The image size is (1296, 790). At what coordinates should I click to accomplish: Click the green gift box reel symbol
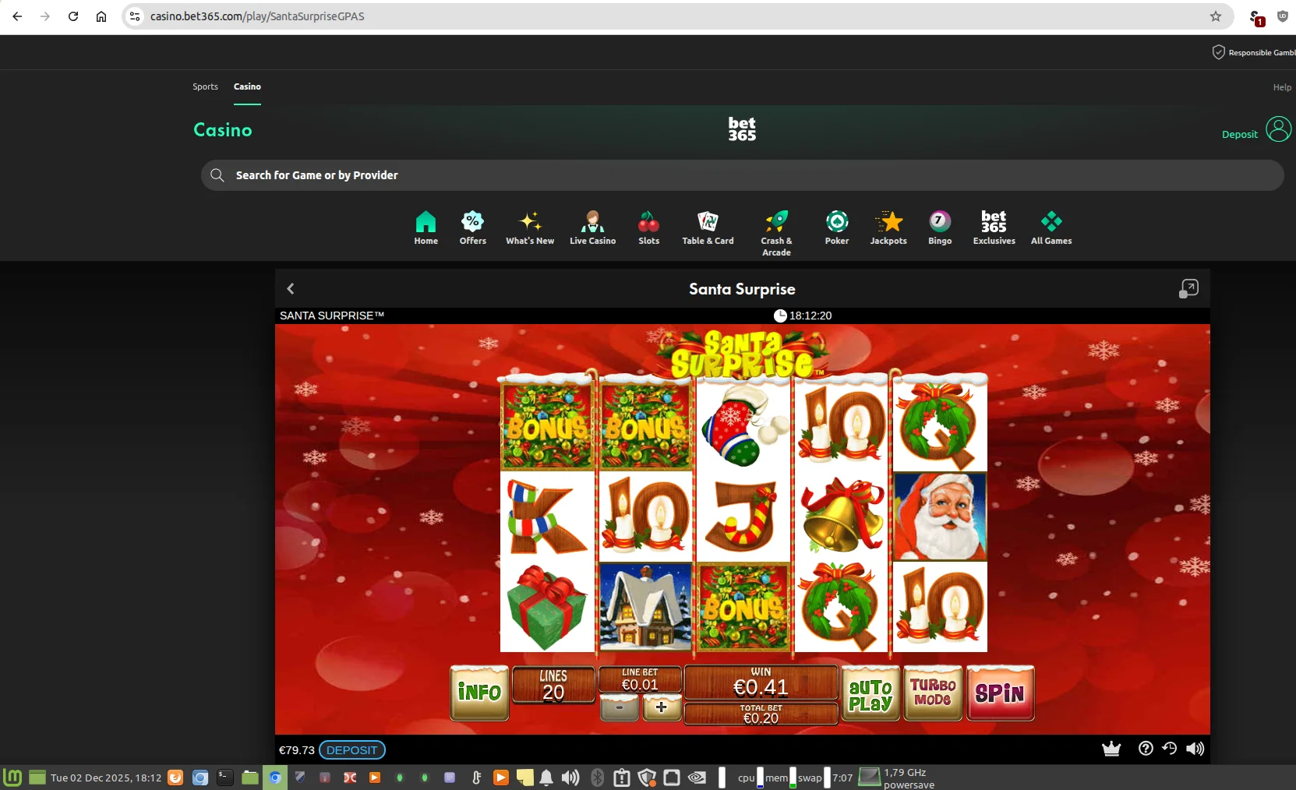(547, 607)
